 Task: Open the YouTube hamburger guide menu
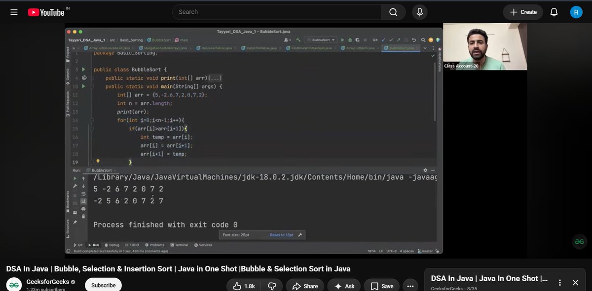tap(14, 12)
